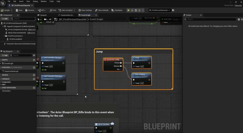This screenshot has height=133, width=243.
Task: Select EventGraph in Graphs list
Action: pyautogui.click(x=9, y=63)
